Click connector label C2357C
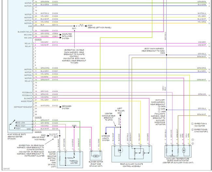This screenshot has width=212, height=172. [x=38, y=132]
